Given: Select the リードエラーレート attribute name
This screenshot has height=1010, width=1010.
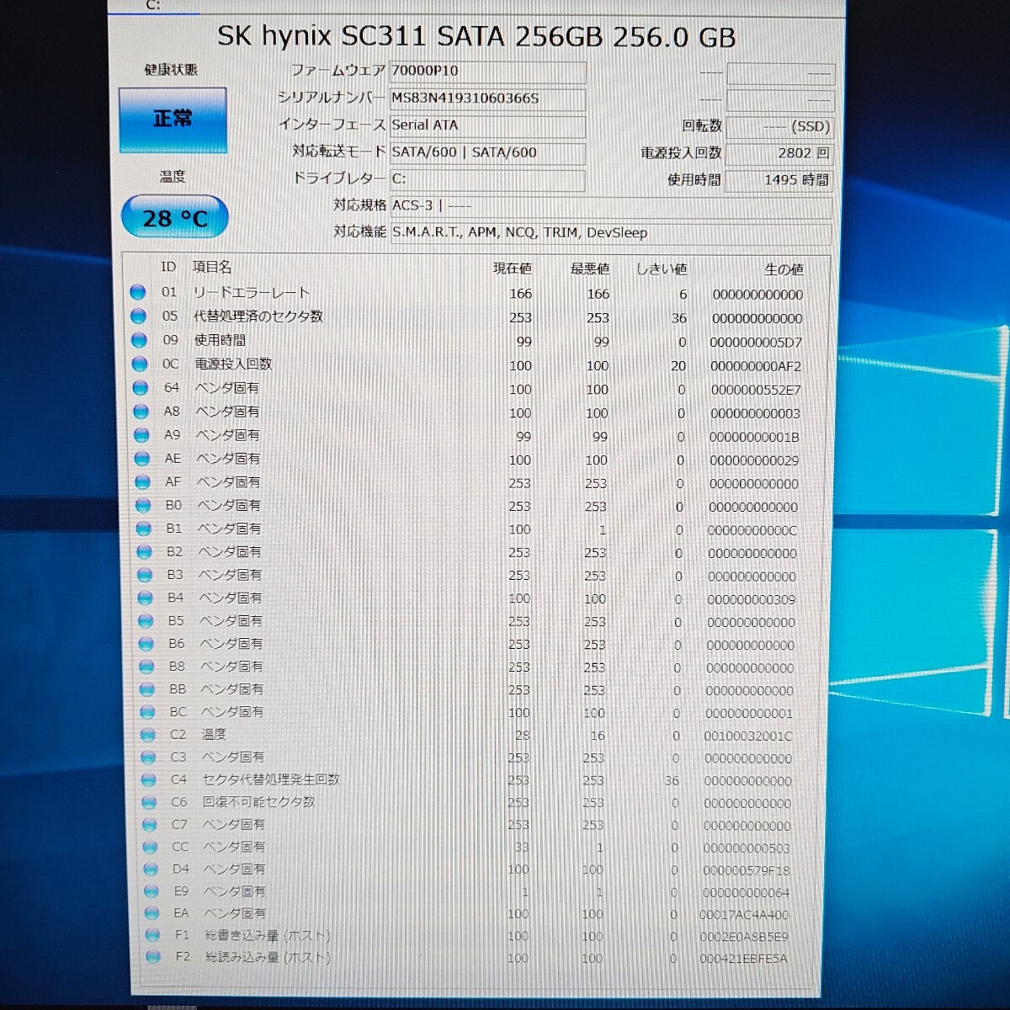Looking at the screenshot, I should [252, 292].
